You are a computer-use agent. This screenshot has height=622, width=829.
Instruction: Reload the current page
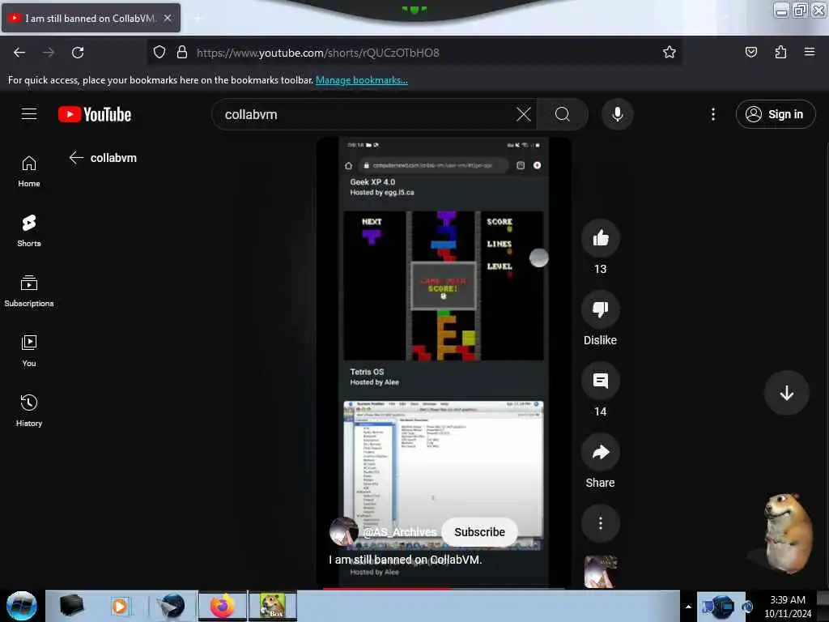click(78, 53)
